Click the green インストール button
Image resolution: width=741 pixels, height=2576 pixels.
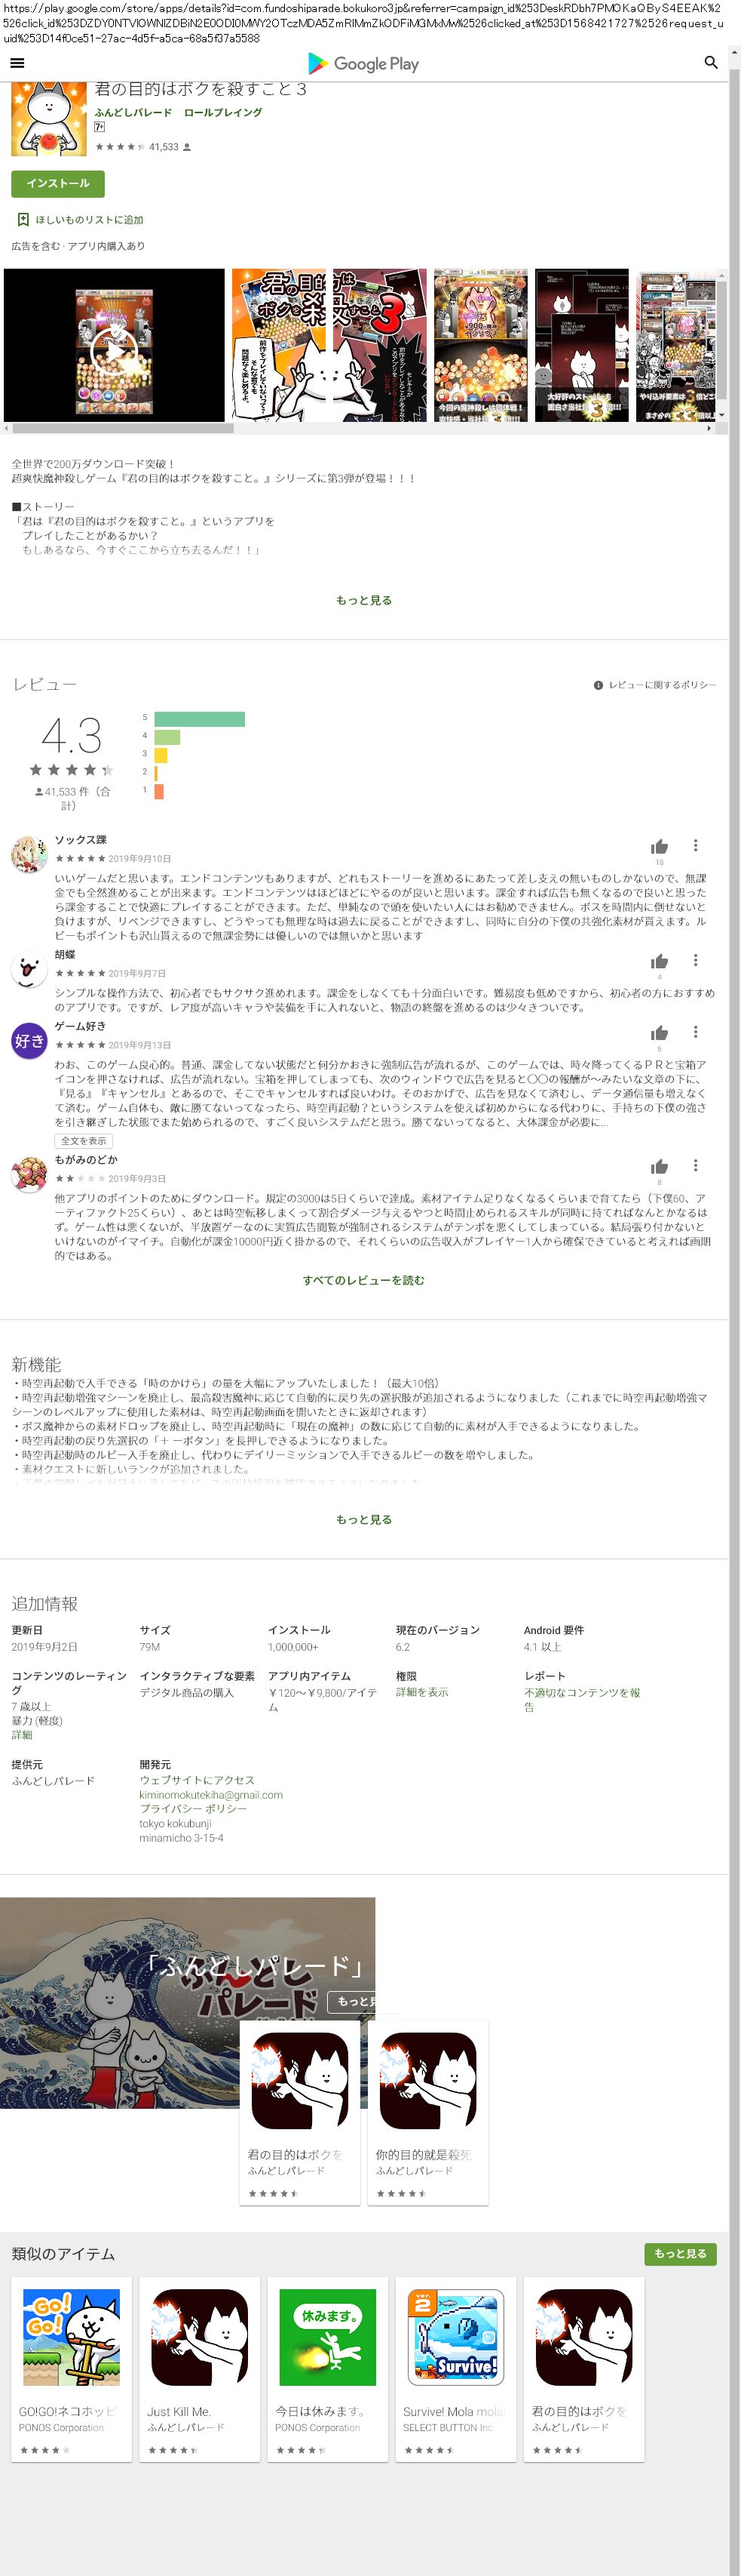click(58, 184)
